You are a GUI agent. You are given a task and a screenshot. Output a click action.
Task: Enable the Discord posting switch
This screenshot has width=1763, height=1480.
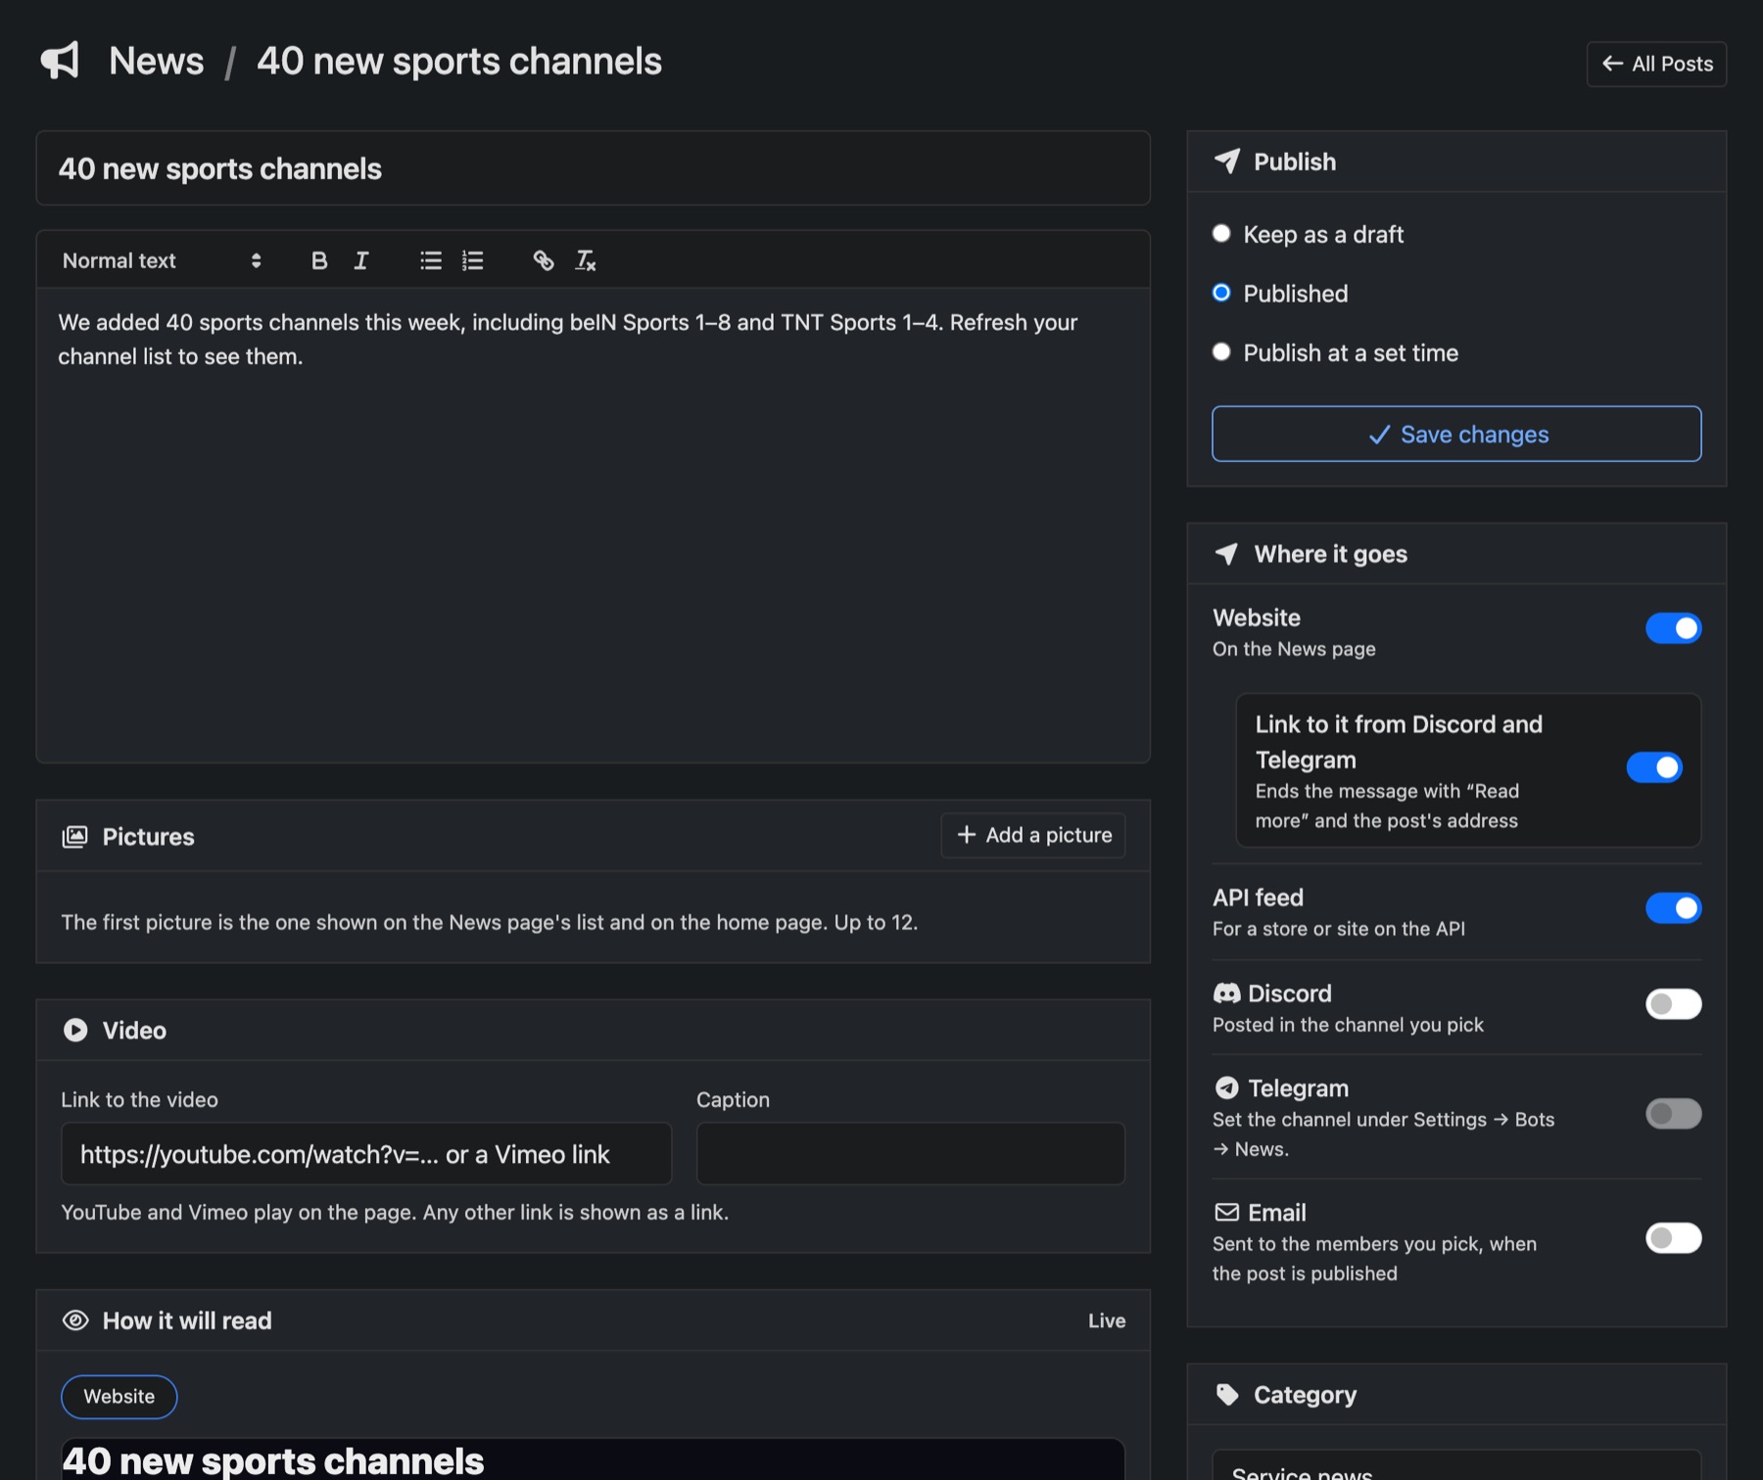[1673, 1004]
